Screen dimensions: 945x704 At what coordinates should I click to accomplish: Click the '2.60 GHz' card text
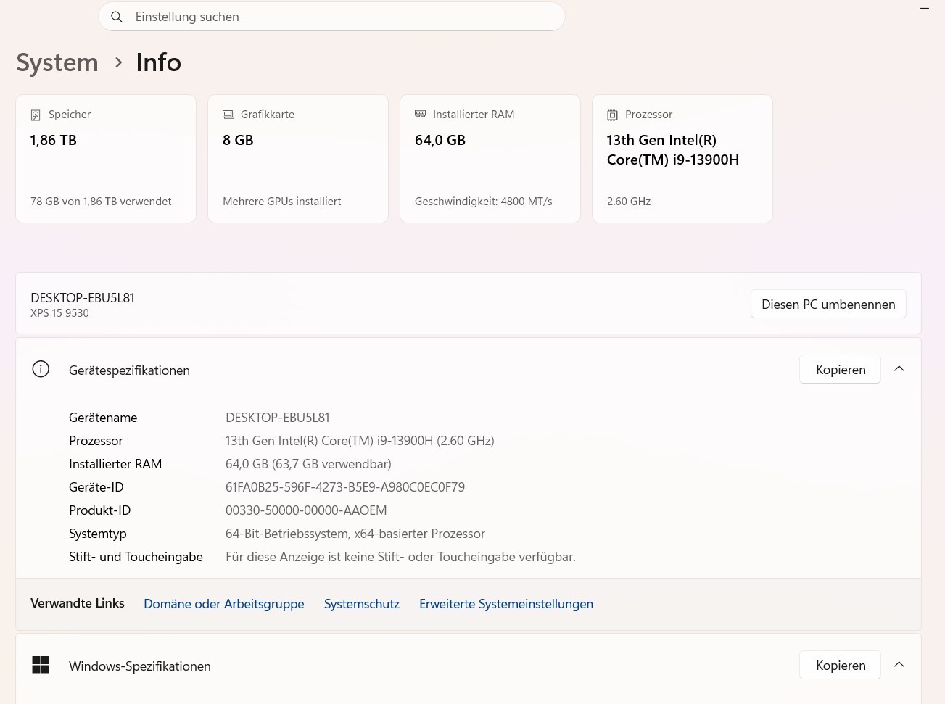(x=629, y=202)
